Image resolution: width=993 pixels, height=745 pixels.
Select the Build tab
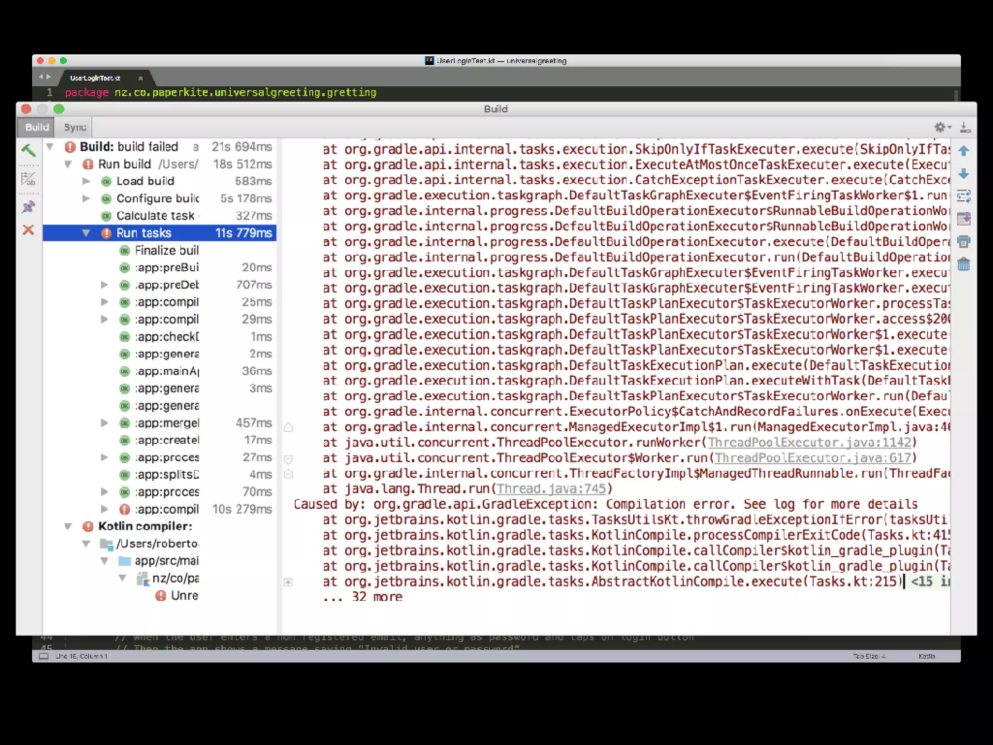(x=37, y=127)
